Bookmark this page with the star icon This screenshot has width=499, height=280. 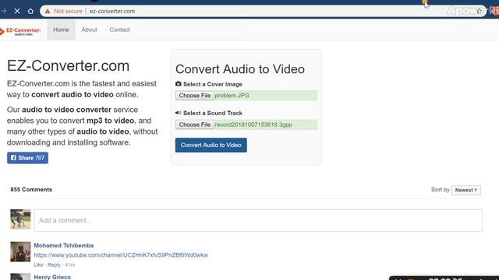pos(480,11)
